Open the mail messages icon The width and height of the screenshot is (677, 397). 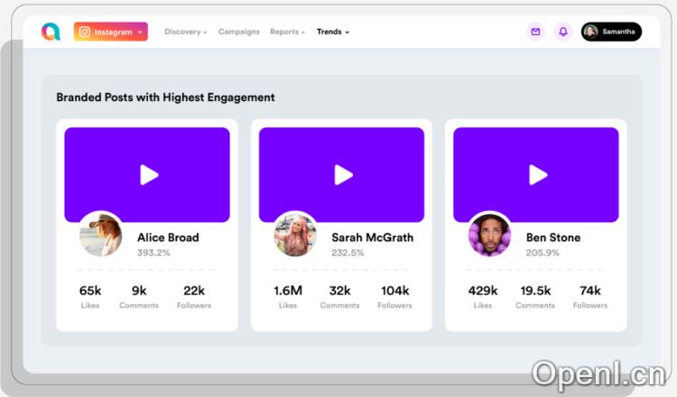[x=535, y=32]
